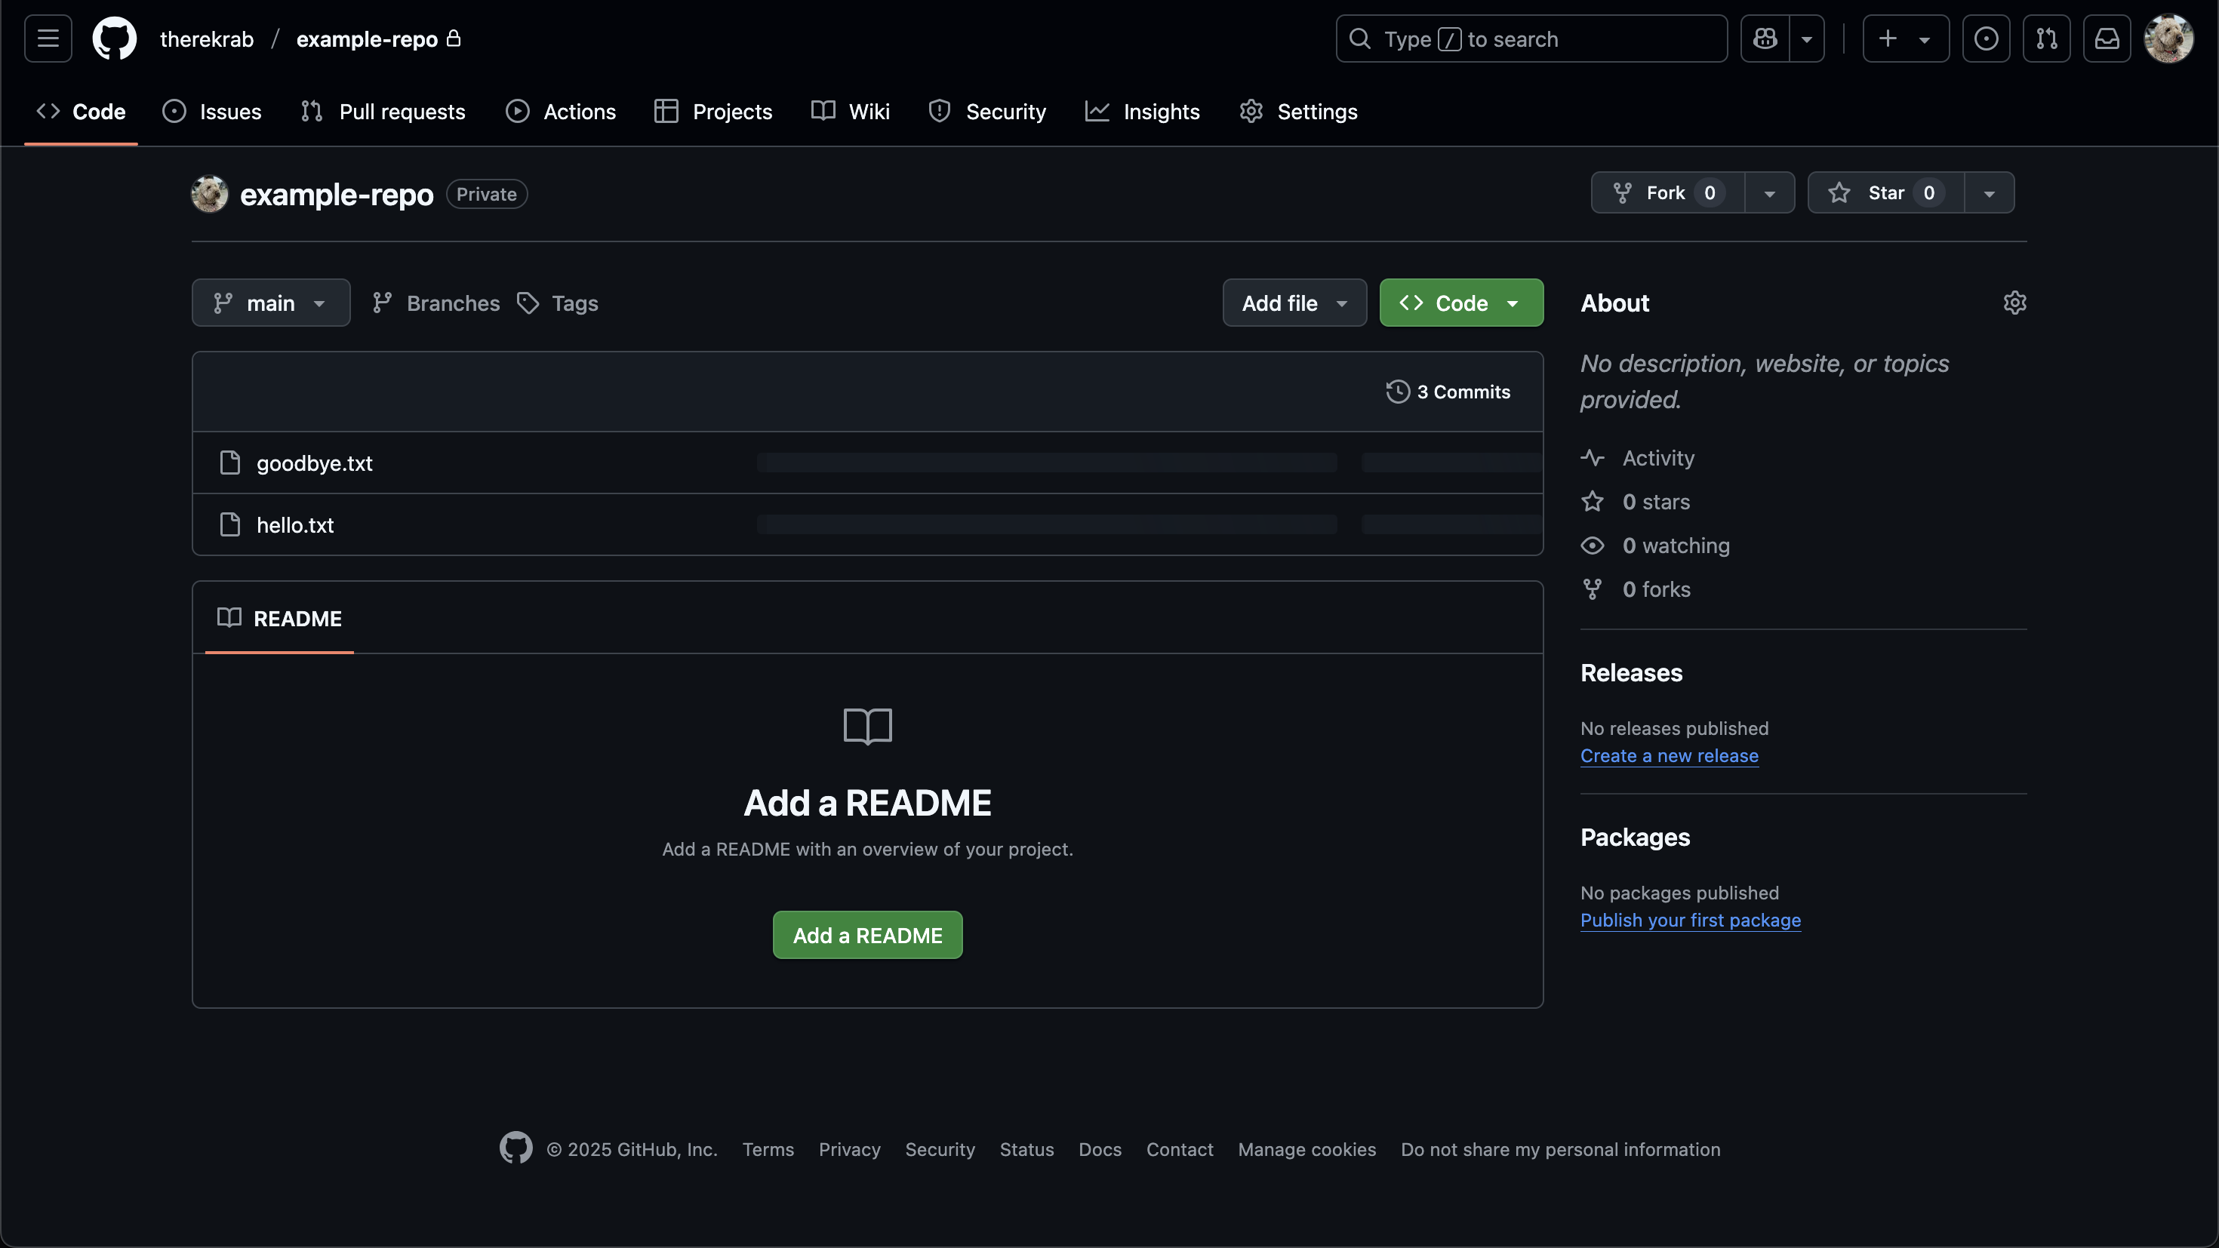Switch to the Projects tab
Viewport: 2219px width, 1248px height.
713,111
